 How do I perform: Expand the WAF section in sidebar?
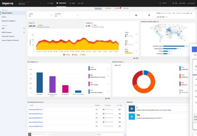(13, 28)
